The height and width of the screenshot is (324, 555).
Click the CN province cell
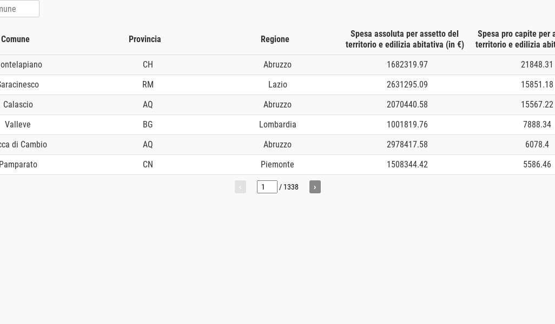(x=148, y=165)
